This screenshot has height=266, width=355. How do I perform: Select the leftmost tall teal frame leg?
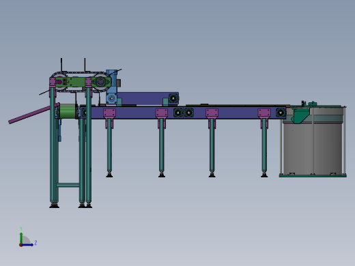53,145
